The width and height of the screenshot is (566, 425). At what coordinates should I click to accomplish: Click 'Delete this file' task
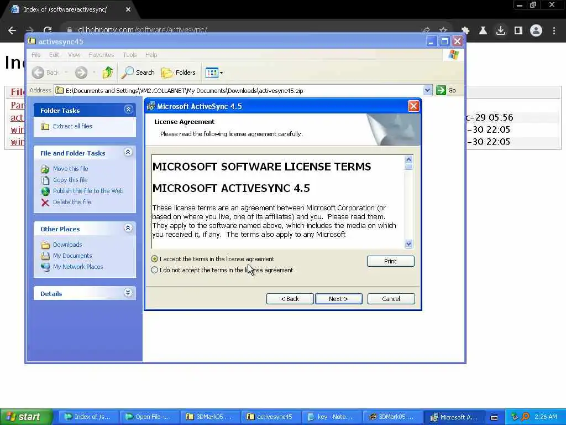pos(72,202)
